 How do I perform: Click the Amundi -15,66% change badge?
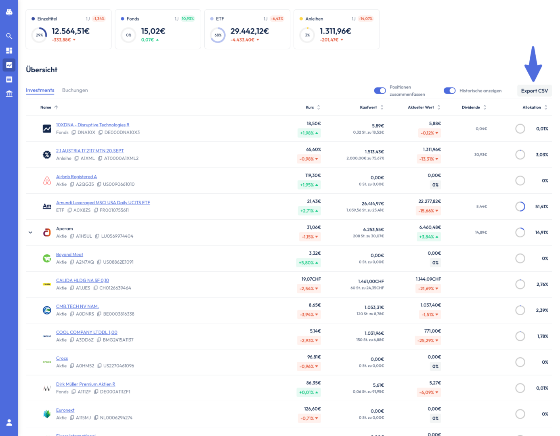tap(429, 211)
